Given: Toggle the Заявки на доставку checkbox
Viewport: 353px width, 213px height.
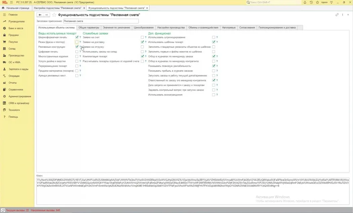Looking at the screenshot, I should tap(142, 42).
